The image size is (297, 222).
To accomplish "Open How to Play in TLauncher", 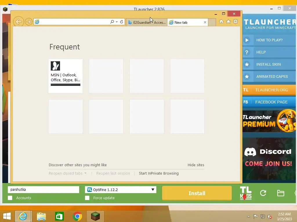I will pos(269,40).
